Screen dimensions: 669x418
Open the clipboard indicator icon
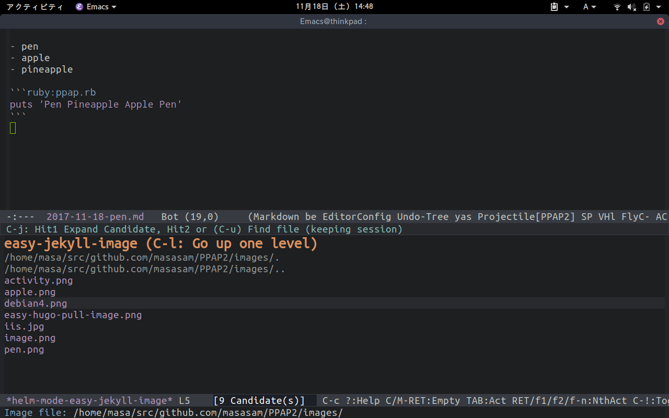pos(555,7)
